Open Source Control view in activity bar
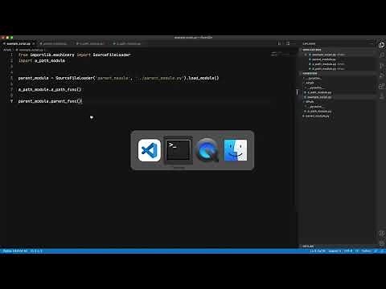The width and height of the screenshot is (386, 289). click(x=381, y=66)
